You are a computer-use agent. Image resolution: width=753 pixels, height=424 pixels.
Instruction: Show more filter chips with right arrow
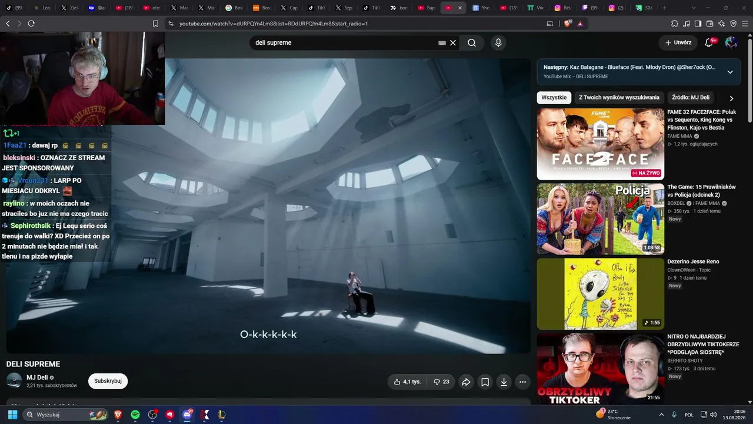731,98
